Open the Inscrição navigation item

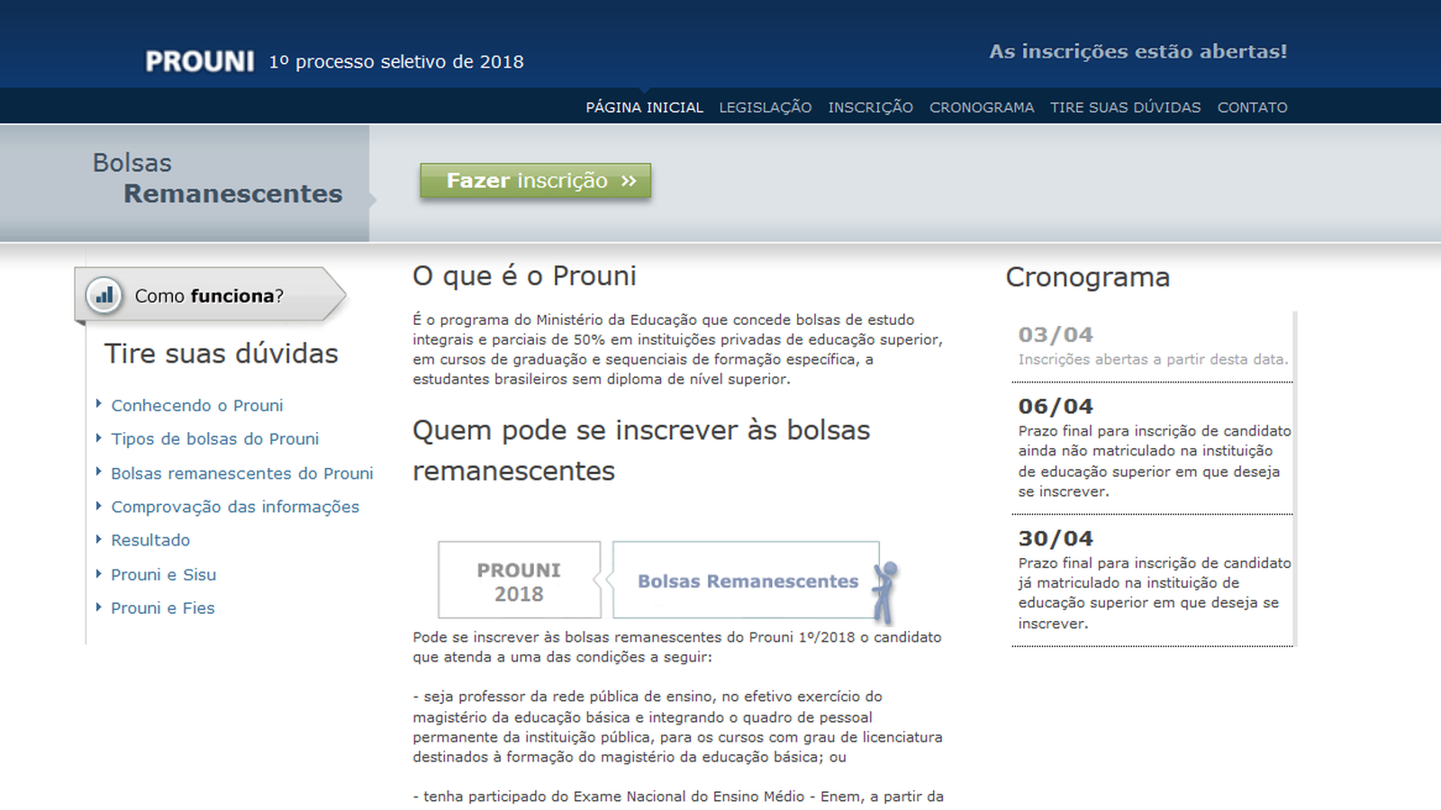pyautogui.click(x=870, y=107)
